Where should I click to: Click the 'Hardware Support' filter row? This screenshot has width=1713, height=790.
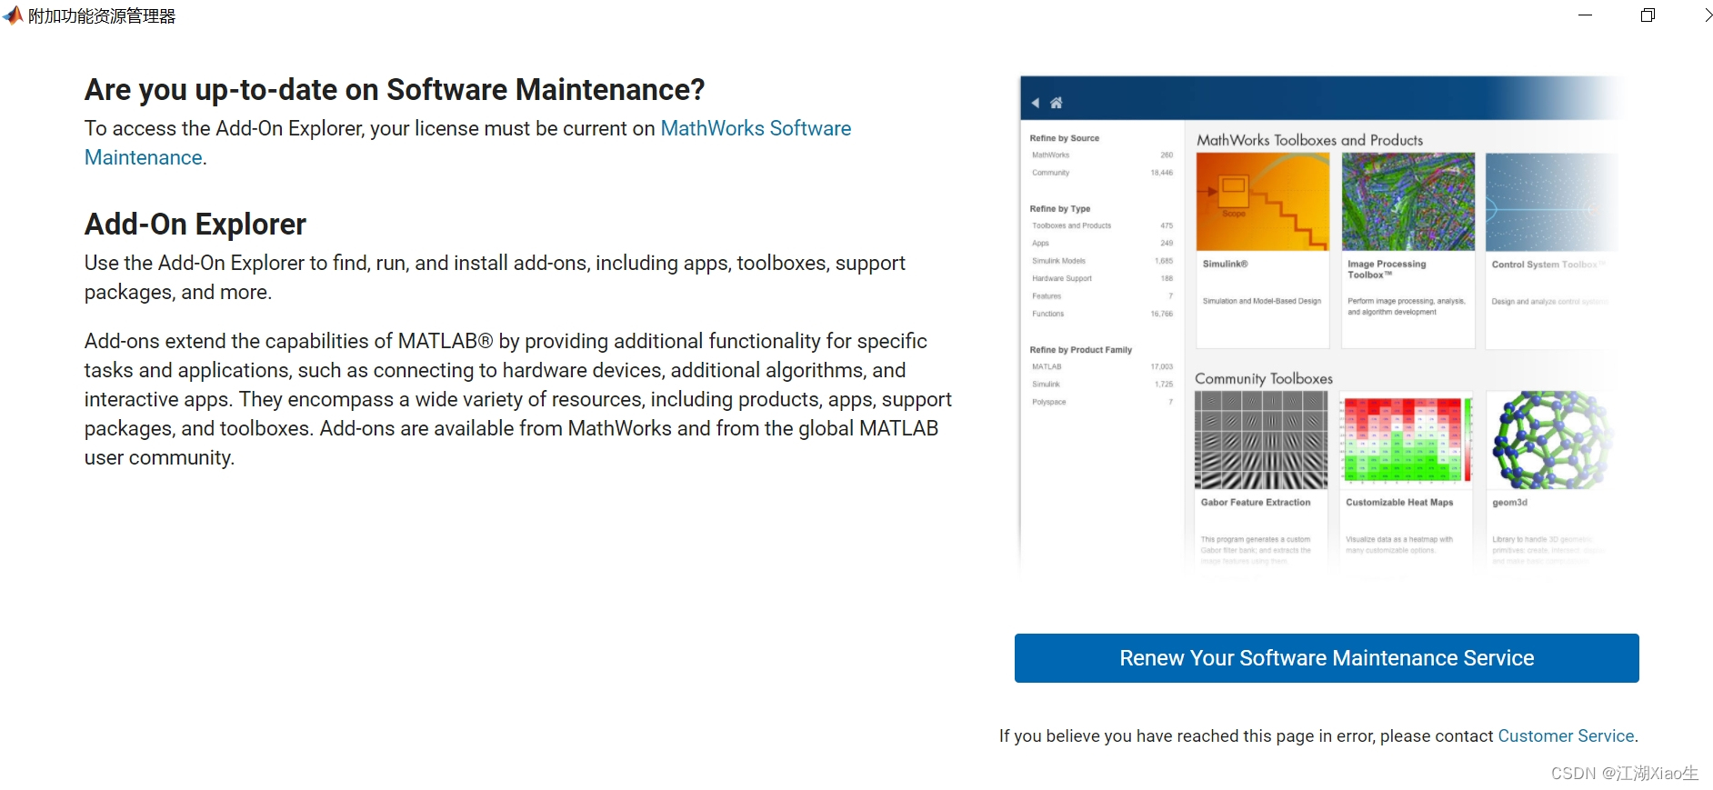[1102, 279]
